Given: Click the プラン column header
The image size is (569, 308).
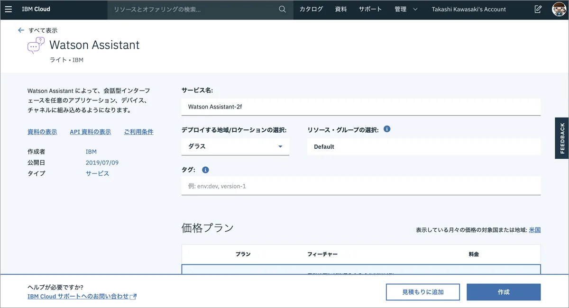Looking at the screenshot, I should click(x=243, y=254).
